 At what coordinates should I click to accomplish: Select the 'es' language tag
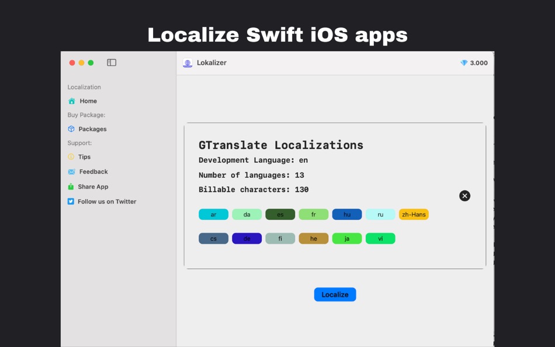coord(280,214)
